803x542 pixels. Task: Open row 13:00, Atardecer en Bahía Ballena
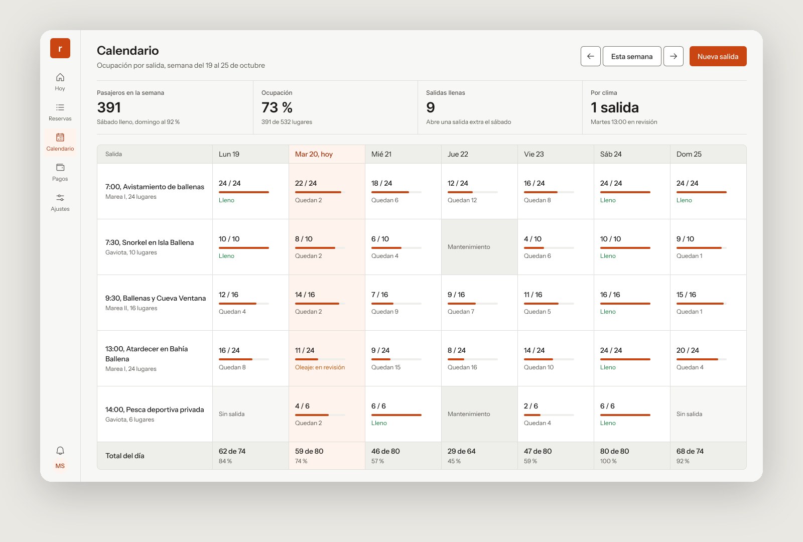(155, 358)
